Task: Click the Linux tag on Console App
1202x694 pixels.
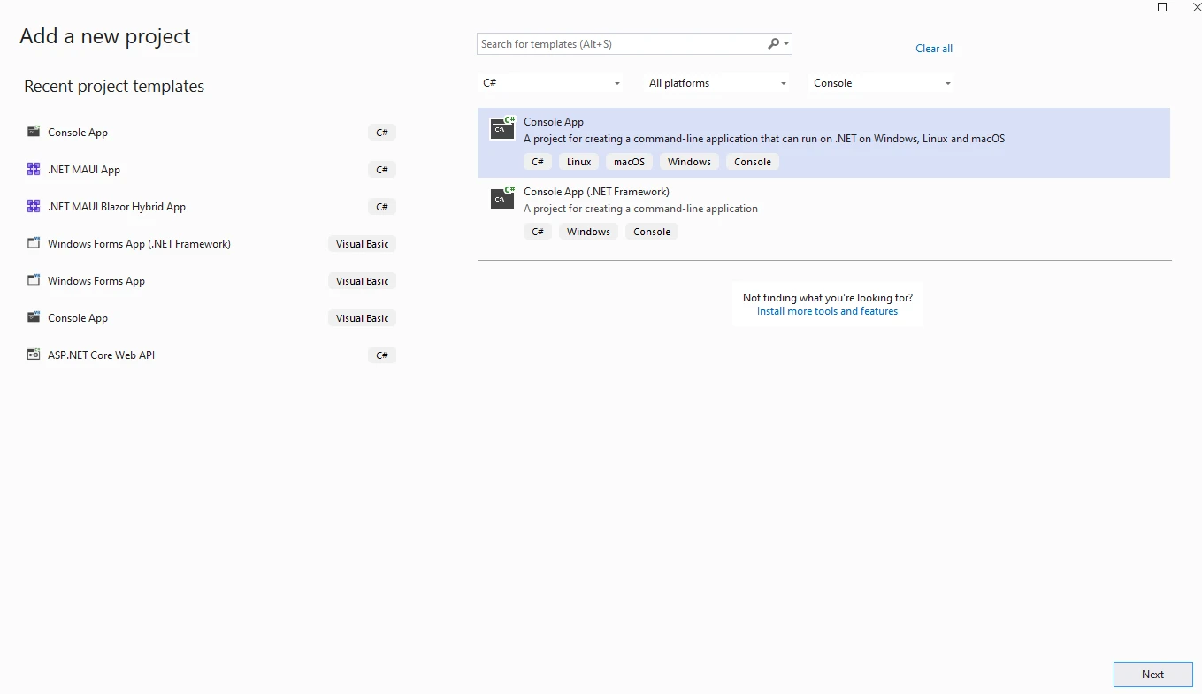Action: click(578, 162)
